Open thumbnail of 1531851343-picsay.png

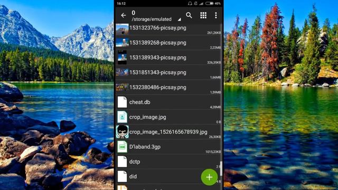122,72
